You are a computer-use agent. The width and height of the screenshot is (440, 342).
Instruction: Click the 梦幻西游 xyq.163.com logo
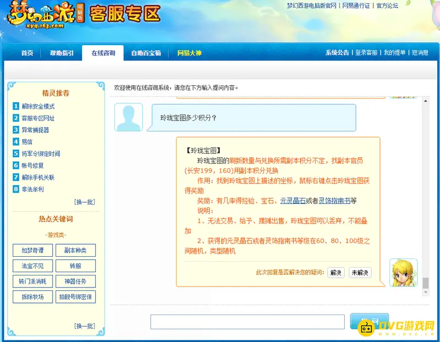45,15
